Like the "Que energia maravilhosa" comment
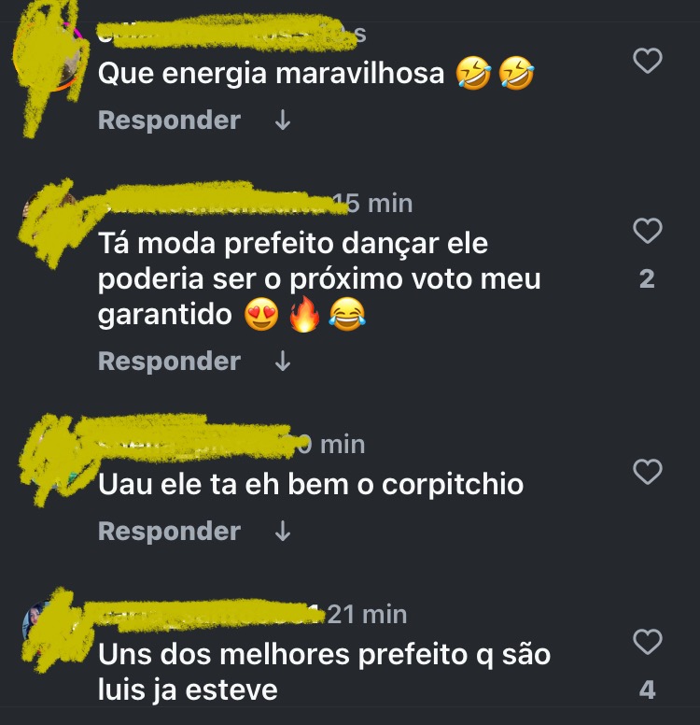The height and width of the screenshot is (725, 700). coord(648,61)
